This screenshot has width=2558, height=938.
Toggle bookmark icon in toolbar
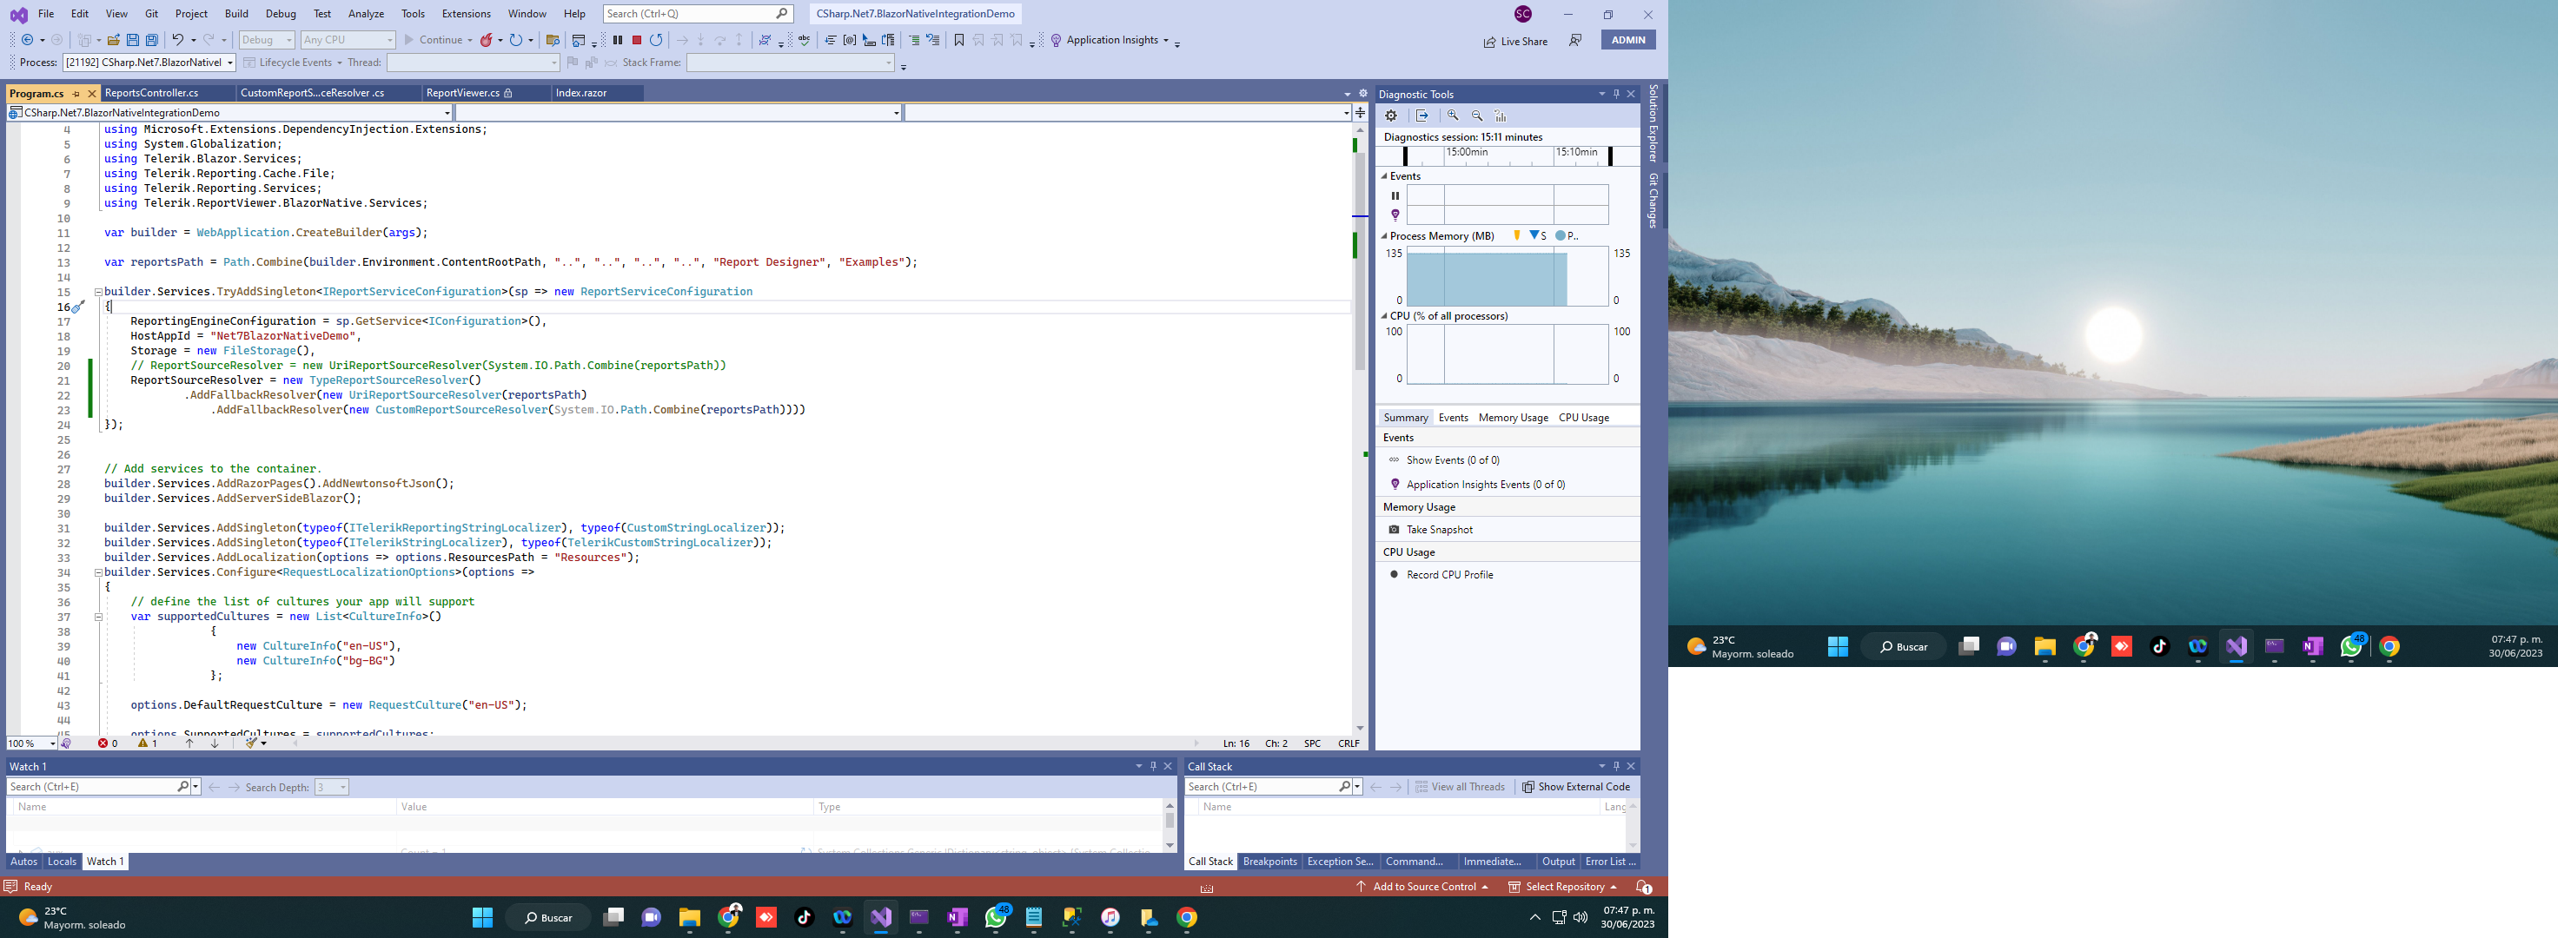pyautogui.click(x=958, y=40)
